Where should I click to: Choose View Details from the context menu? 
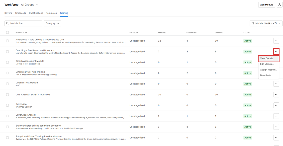(x=266, y=59)
